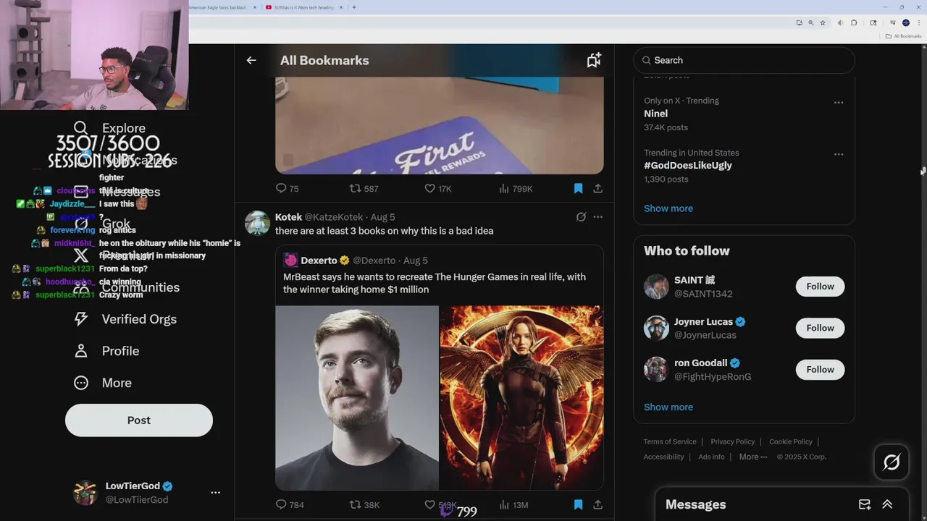The width and height of the screenshot is (927, 521).
Task: View analytics showing 799K views
Action: [516, 188]
